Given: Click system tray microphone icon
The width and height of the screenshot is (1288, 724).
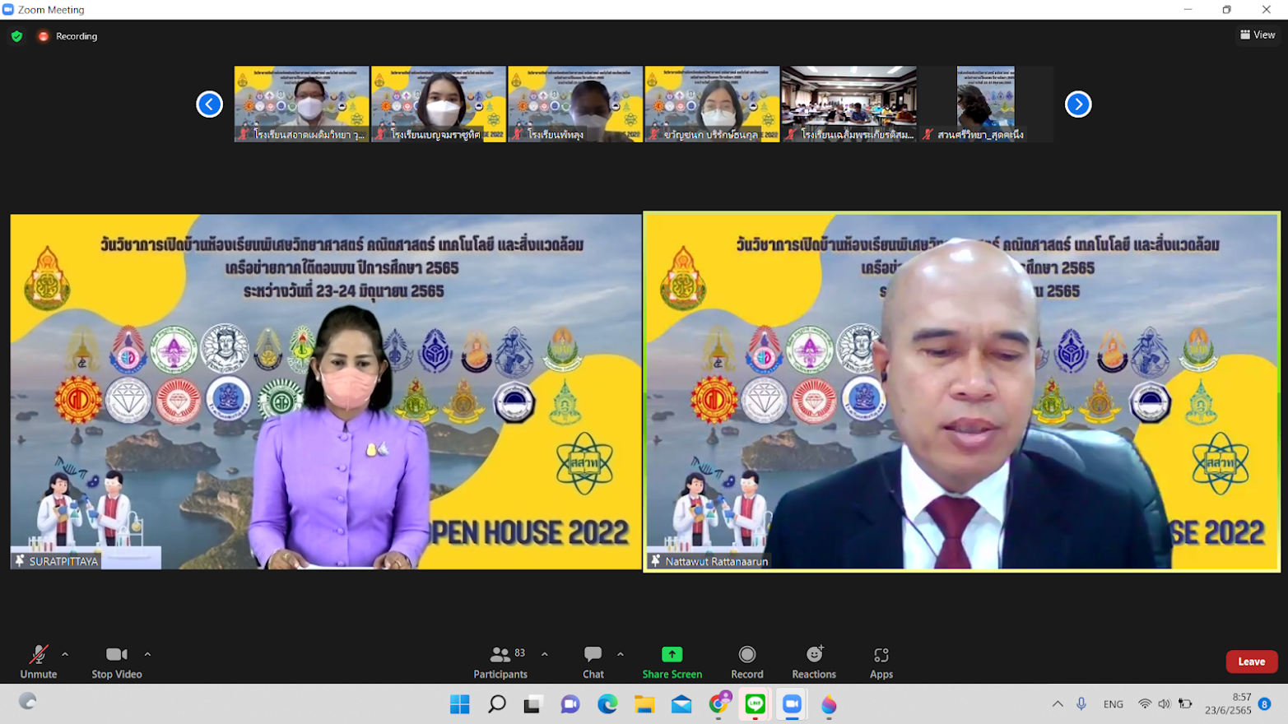Looking at the screenshot, I should (x=1081, y=704).
